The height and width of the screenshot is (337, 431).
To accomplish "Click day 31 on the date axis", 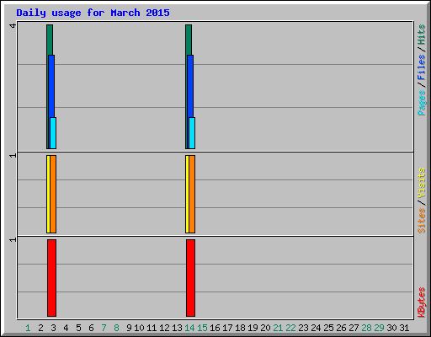I will 404,328.
